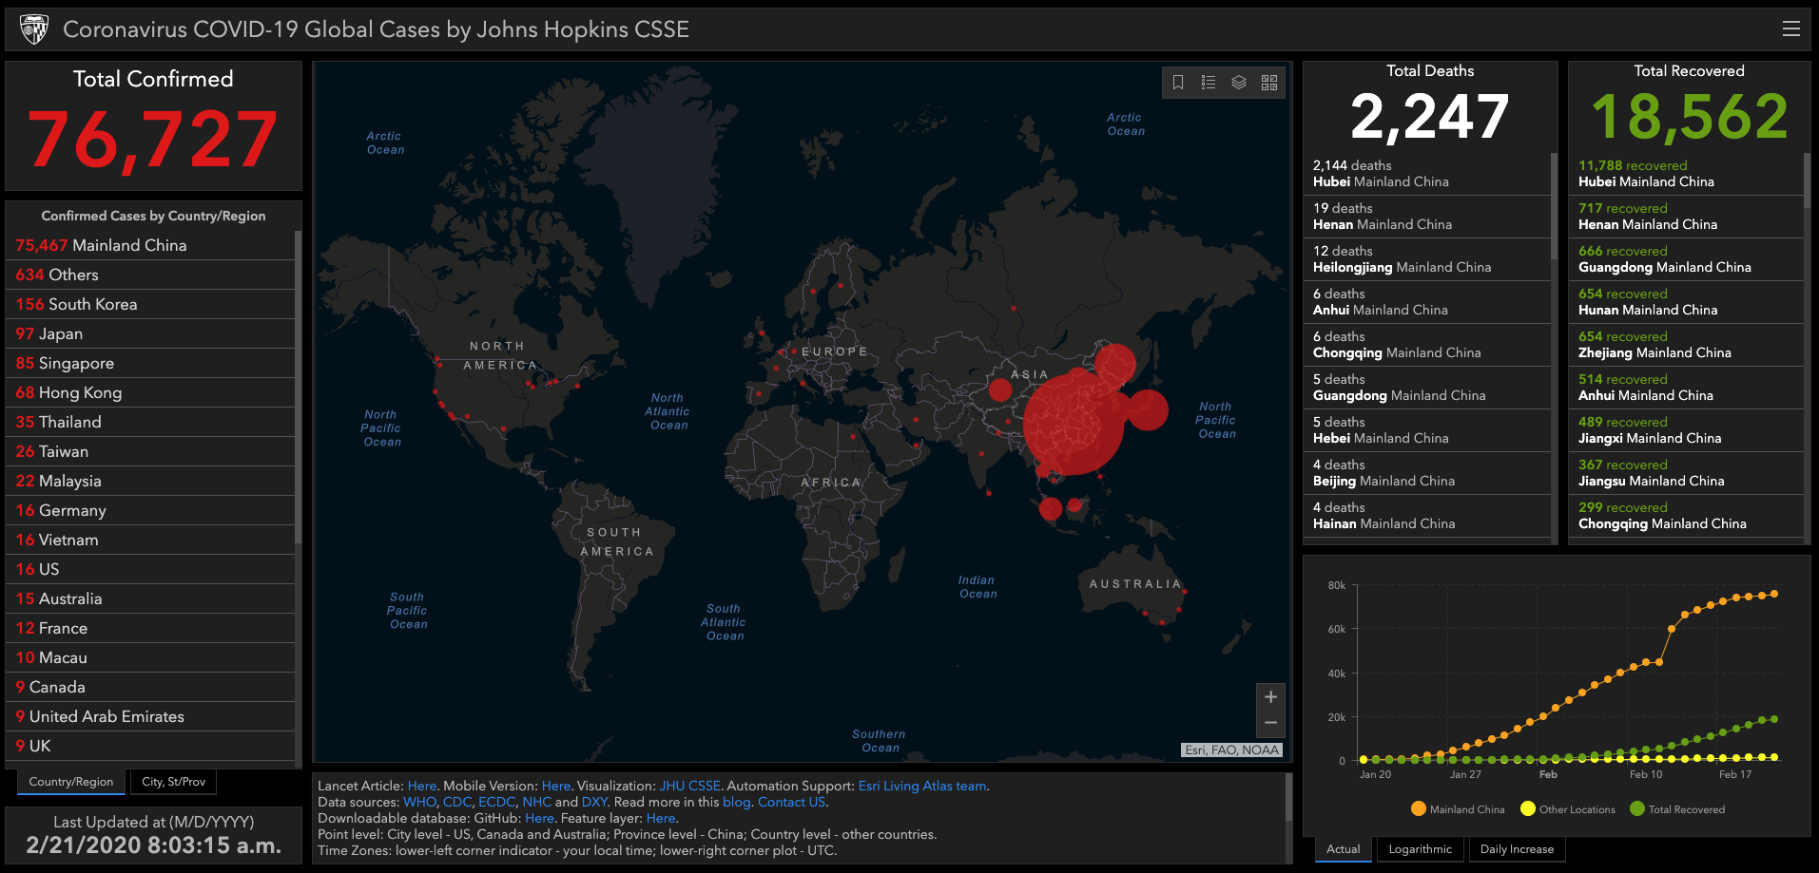Viewport: 1819px width, 873px height.
Task: Open the Esri Living Atlas team link
Action: [921, 786]
